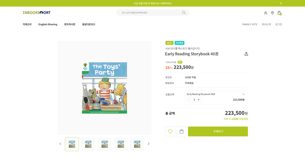Open the FAMILY SITE link

[x=250, y=24]
